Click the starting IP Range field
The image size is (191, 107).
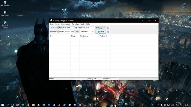67,28
